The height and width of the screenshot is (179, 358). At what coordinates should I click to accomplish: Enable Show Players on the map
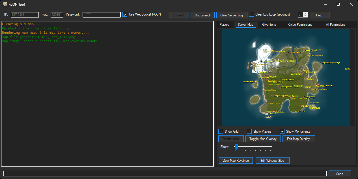[249, 131]
